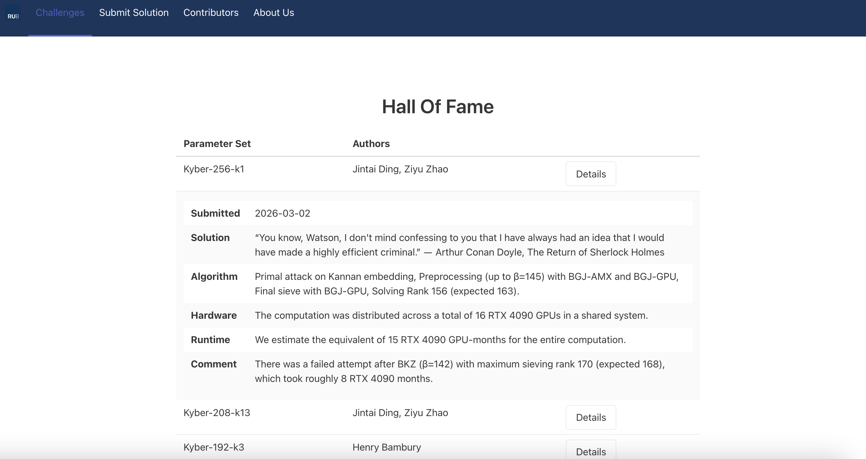Click the Parameter Set column header

(217, 144)
